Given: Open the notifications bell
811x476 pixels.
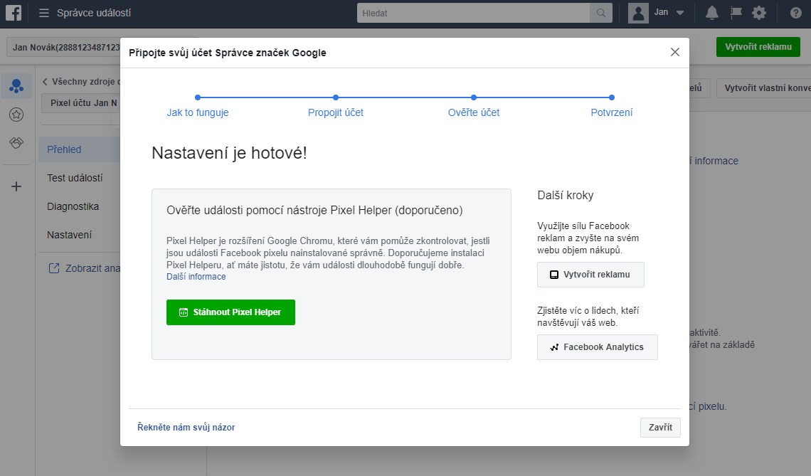Looking at the screenshot, I should tap(711, 13).
